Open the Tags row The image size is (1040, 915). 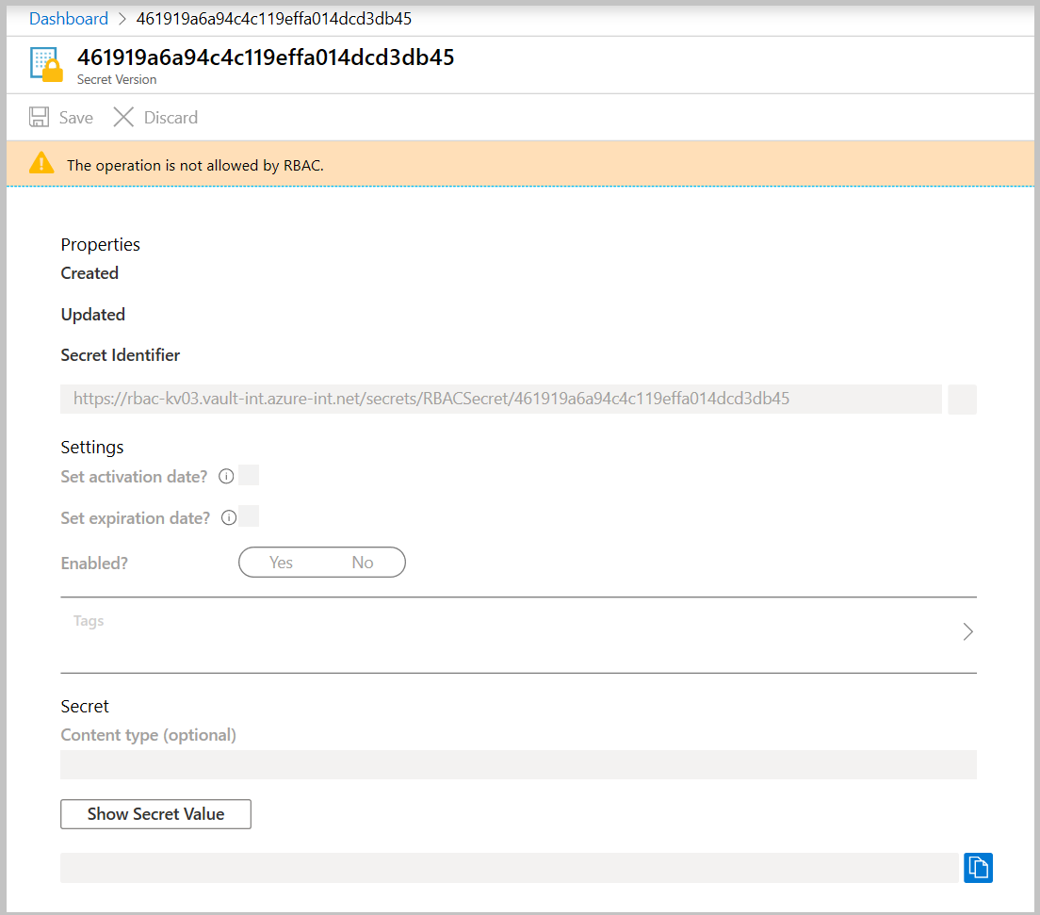pos(518,635)
